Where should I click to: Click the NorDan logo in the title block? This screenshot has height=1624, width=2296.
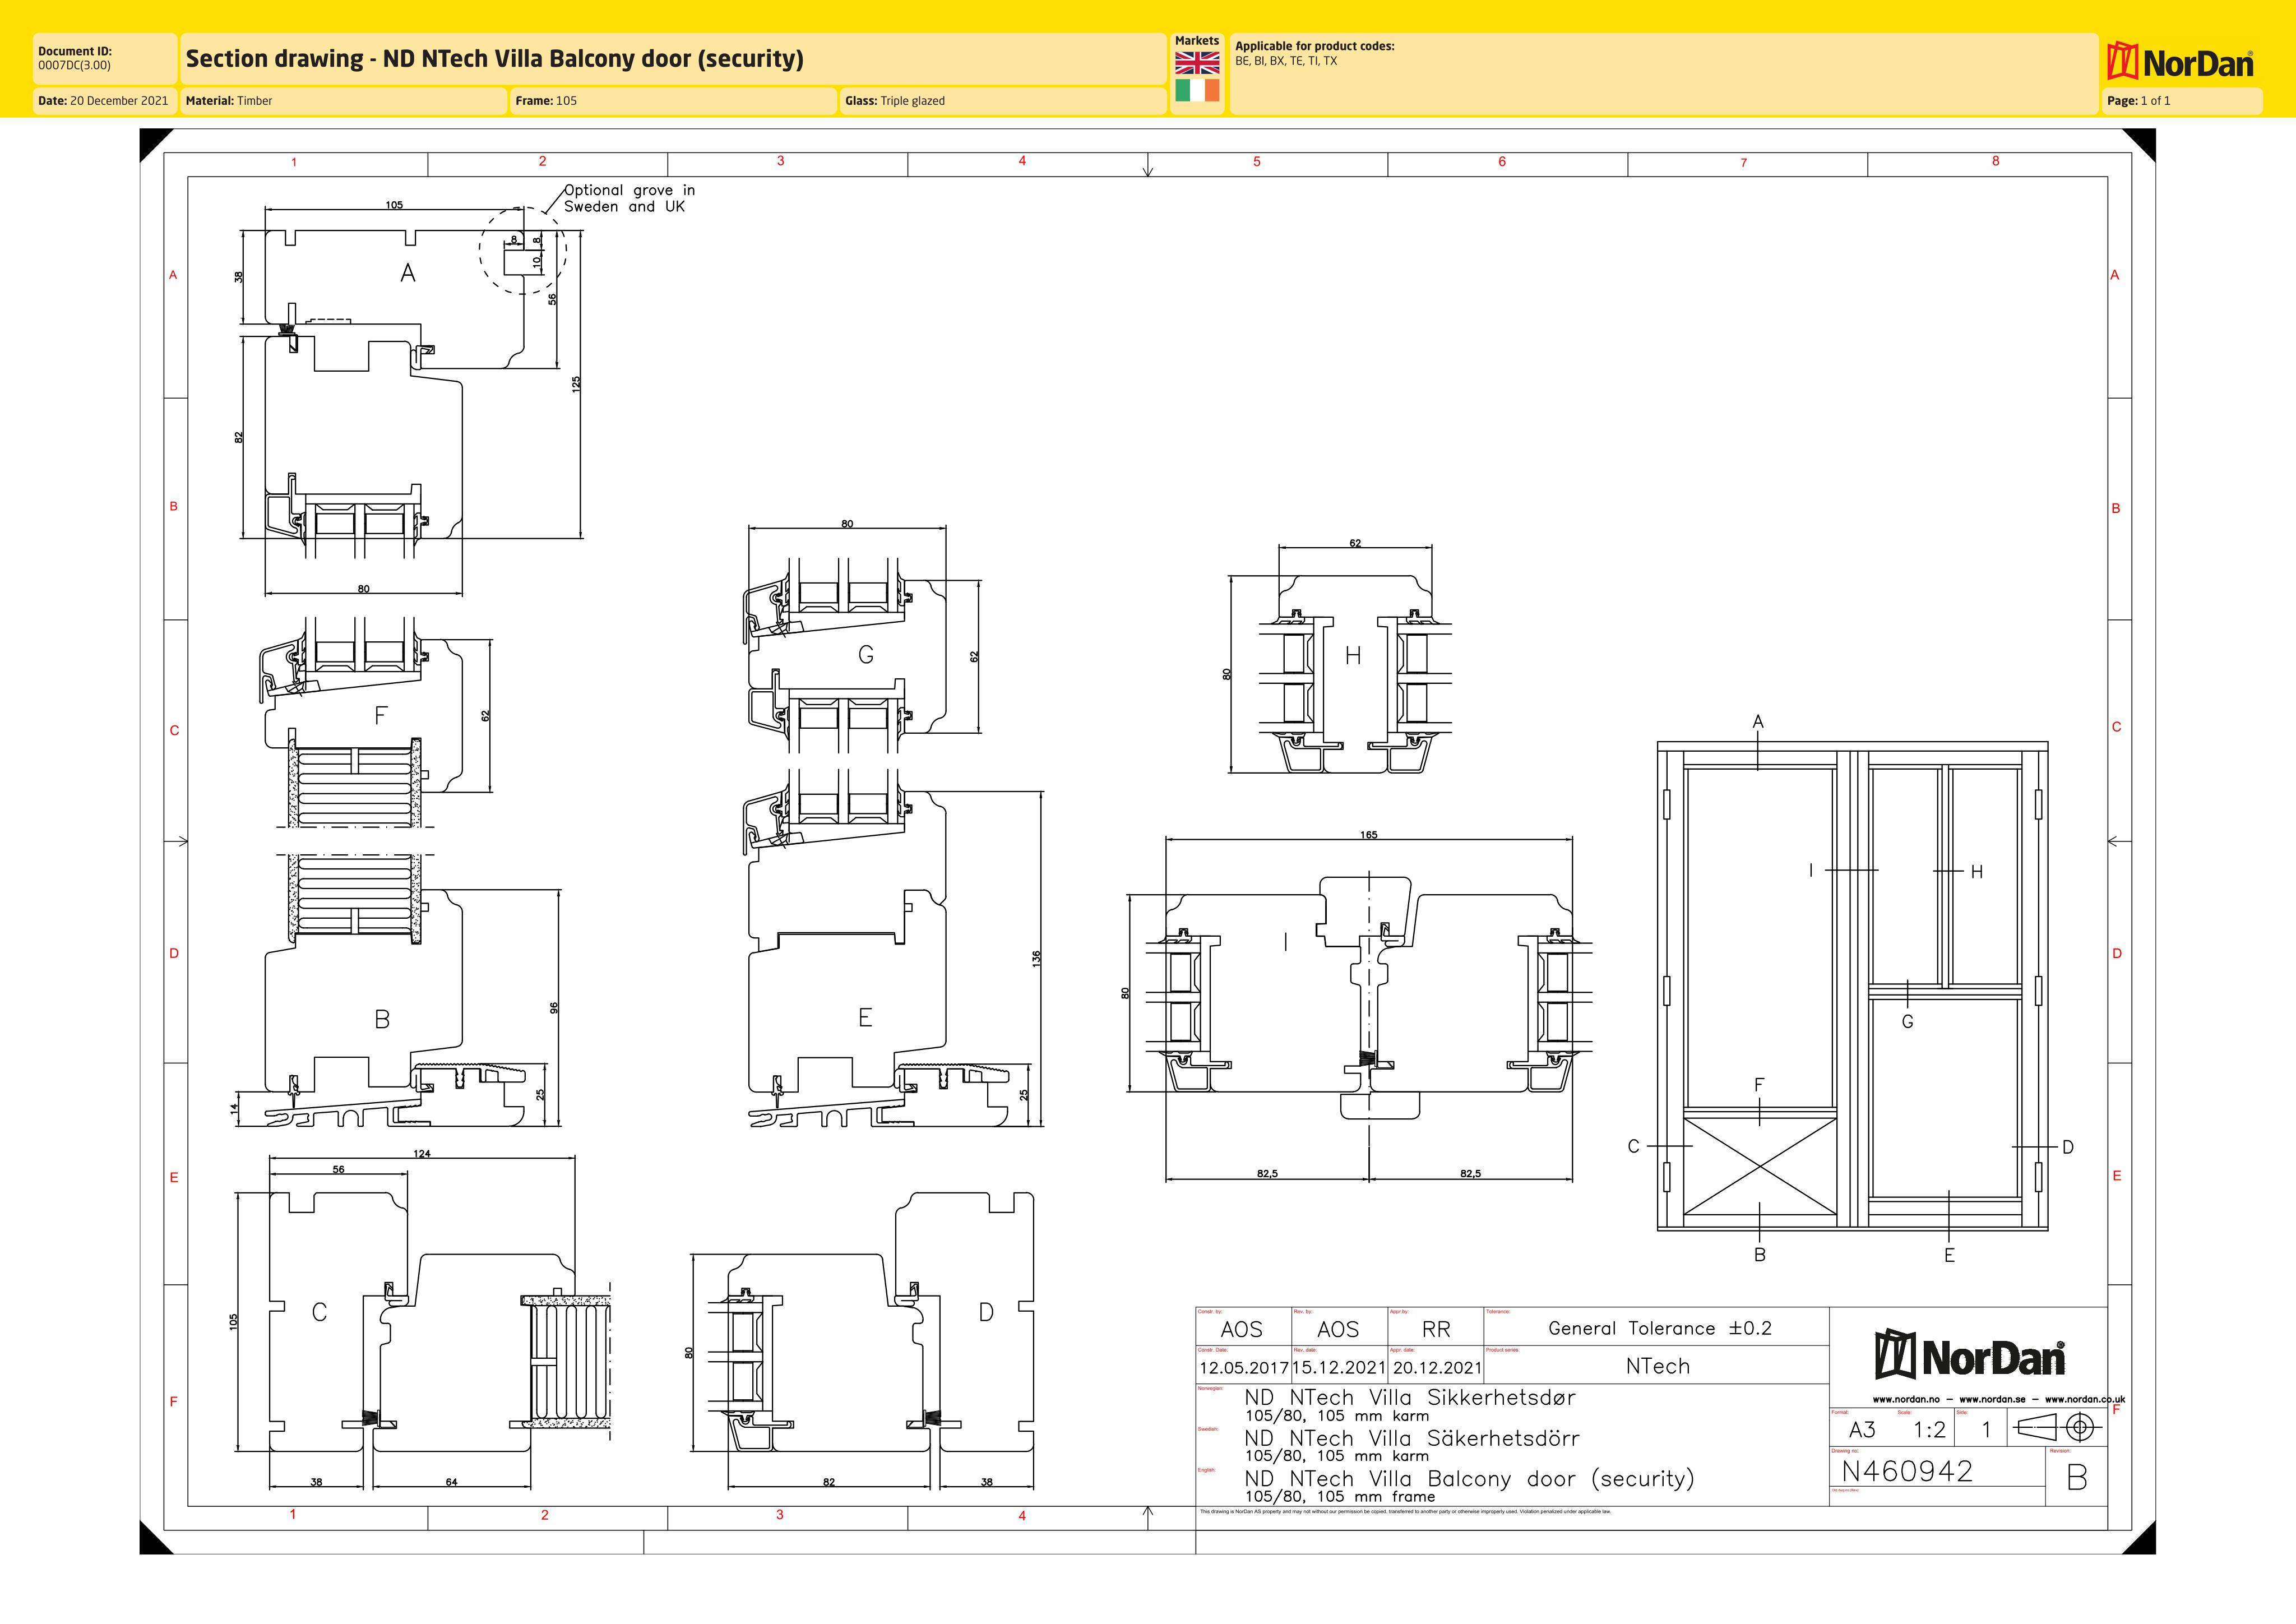pos(1969,1355)
